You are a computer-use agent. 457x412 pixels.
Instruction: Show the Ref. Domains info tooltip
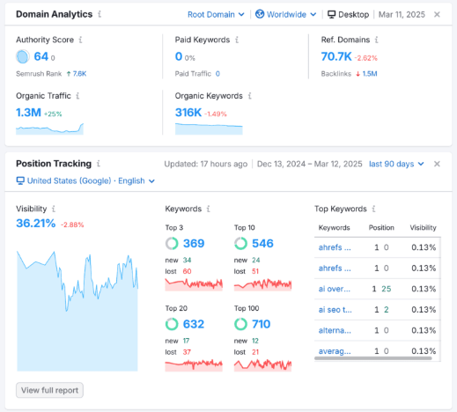pos(377,40)
